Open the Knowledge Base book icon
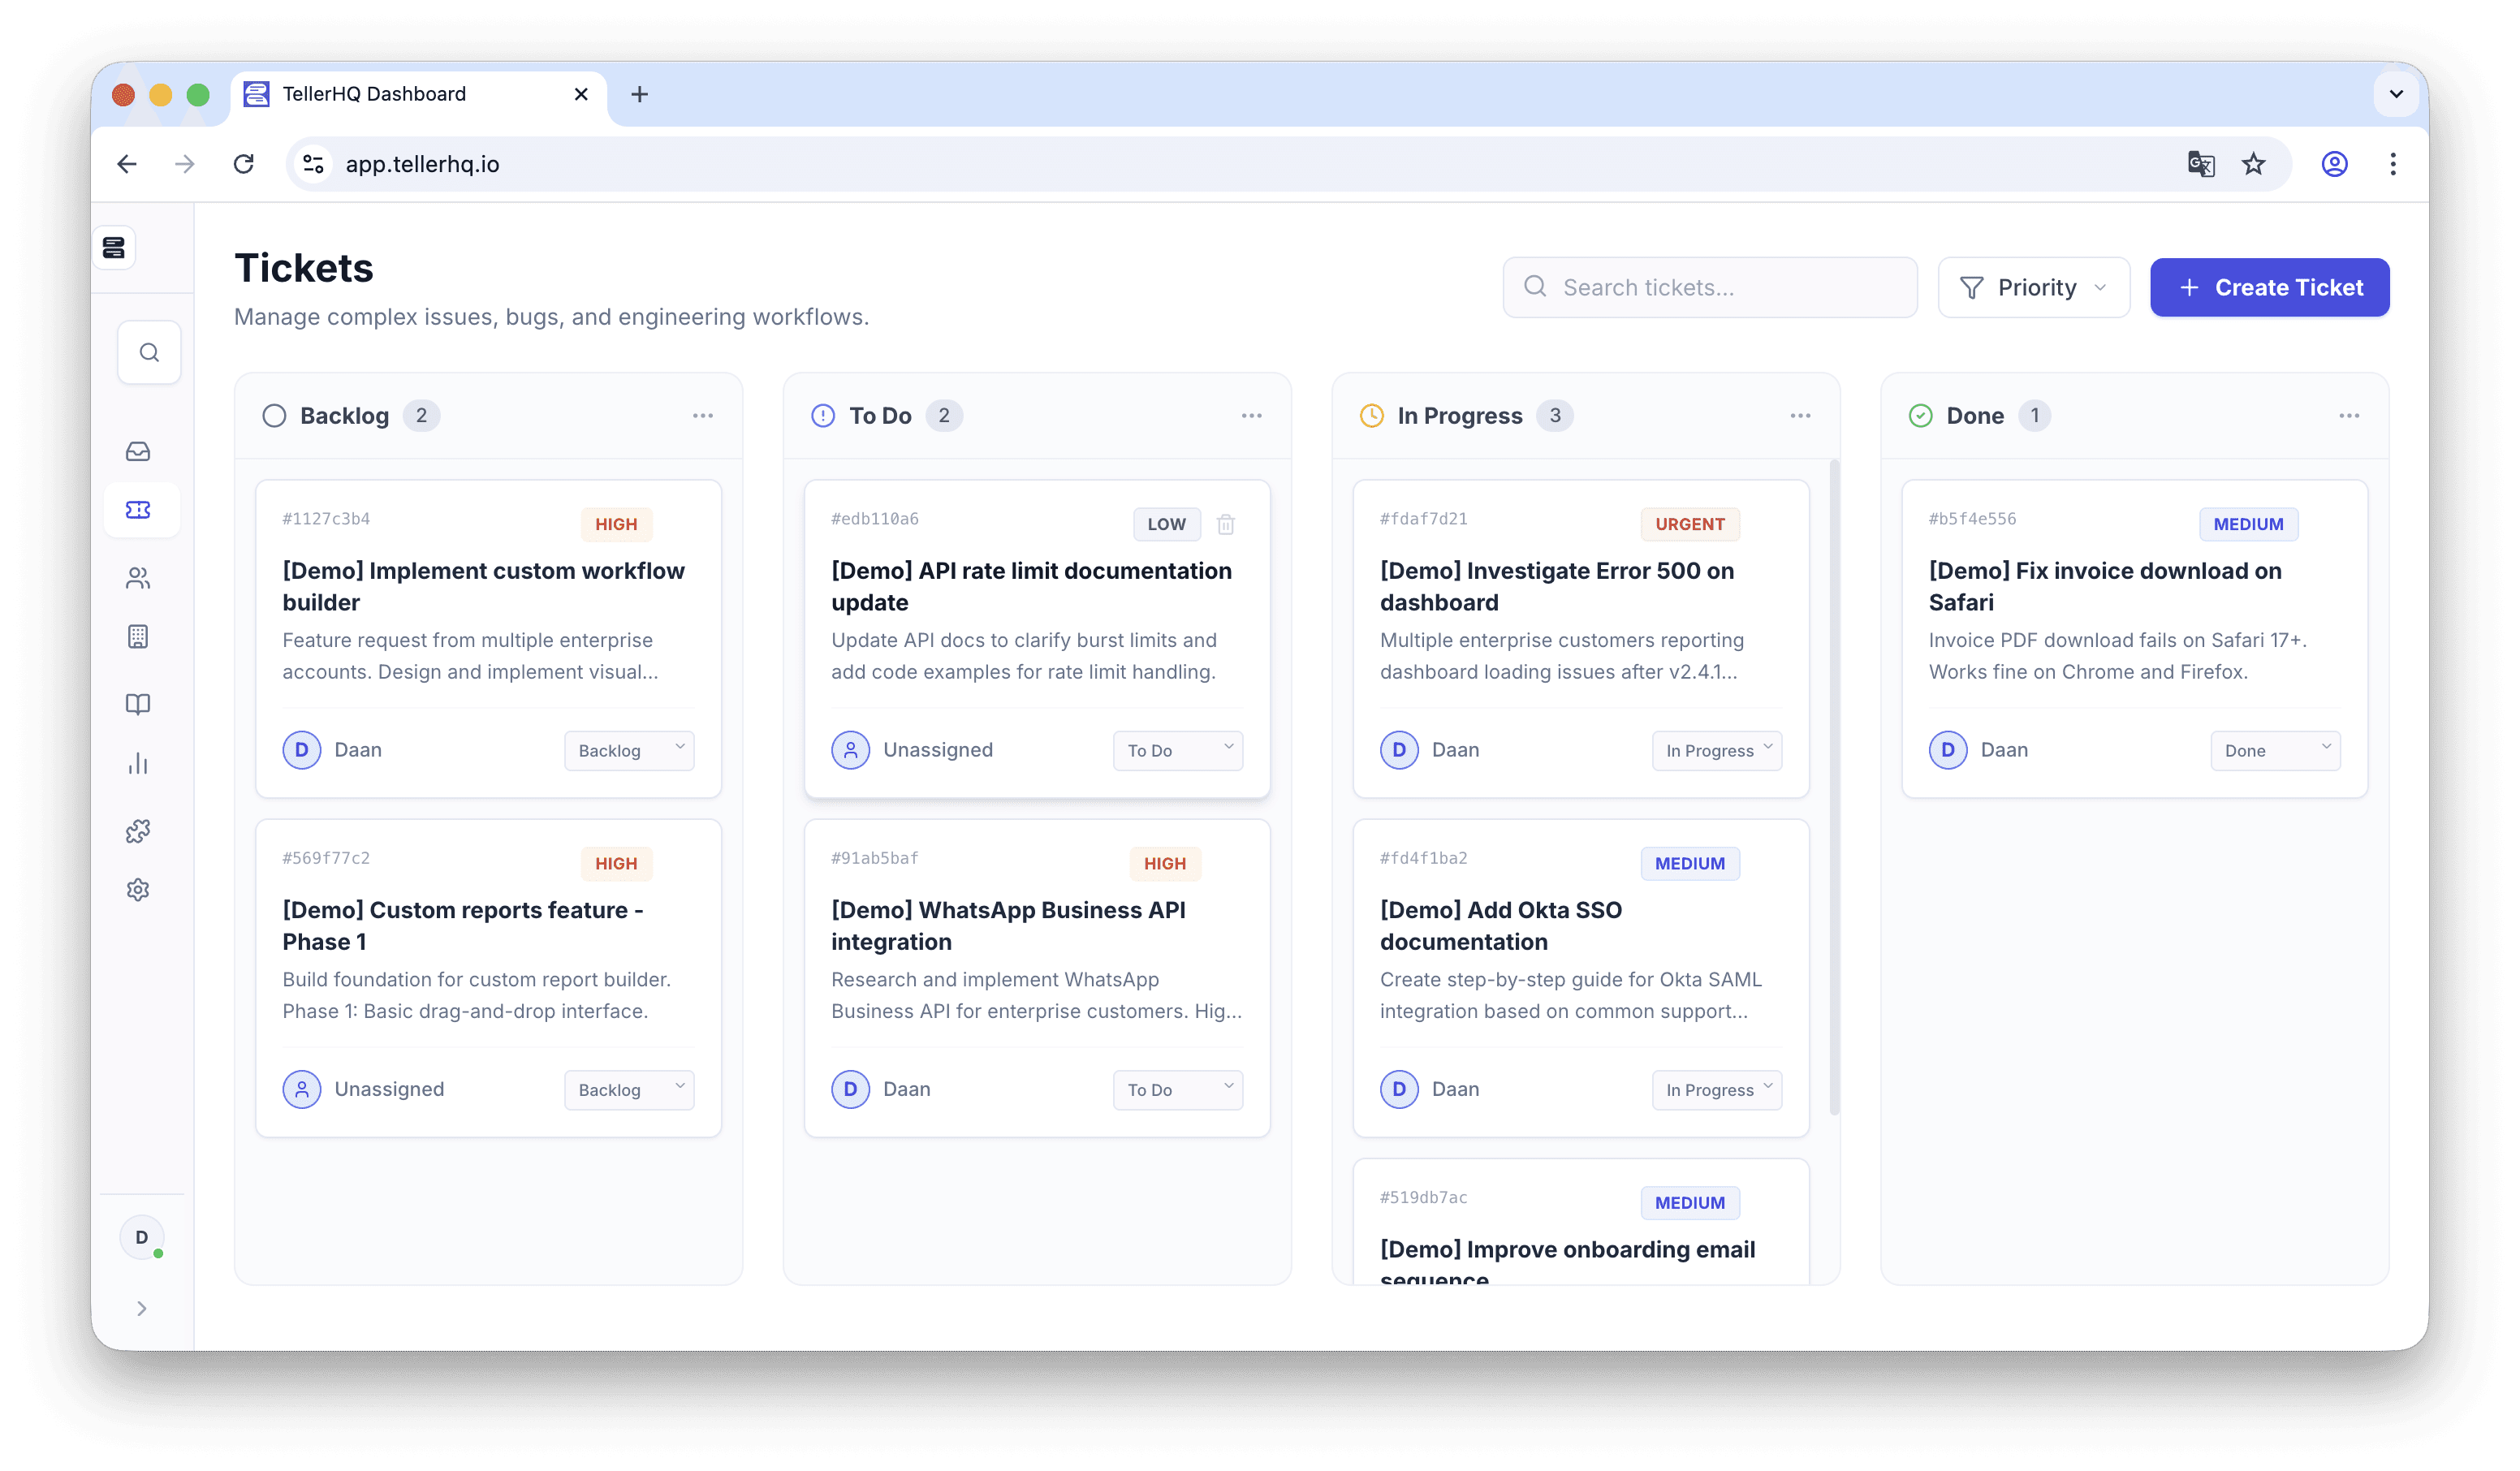Viewport: 2520px width, 1471px height. [138, 704]
